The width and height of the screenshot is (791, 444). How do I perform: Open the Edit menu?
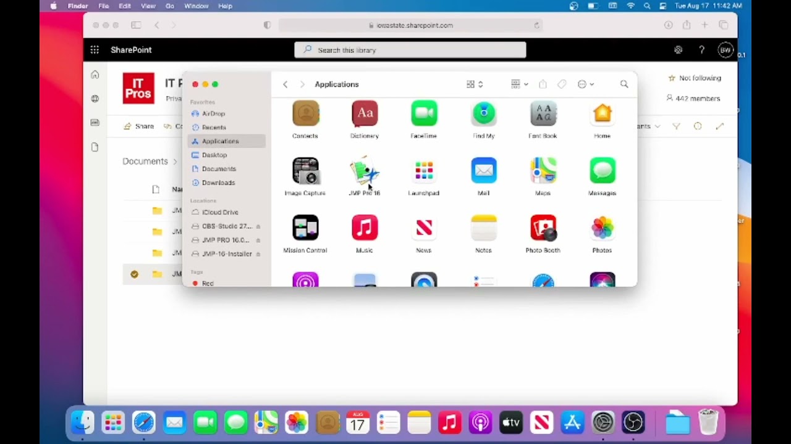[x=125, y=6]
